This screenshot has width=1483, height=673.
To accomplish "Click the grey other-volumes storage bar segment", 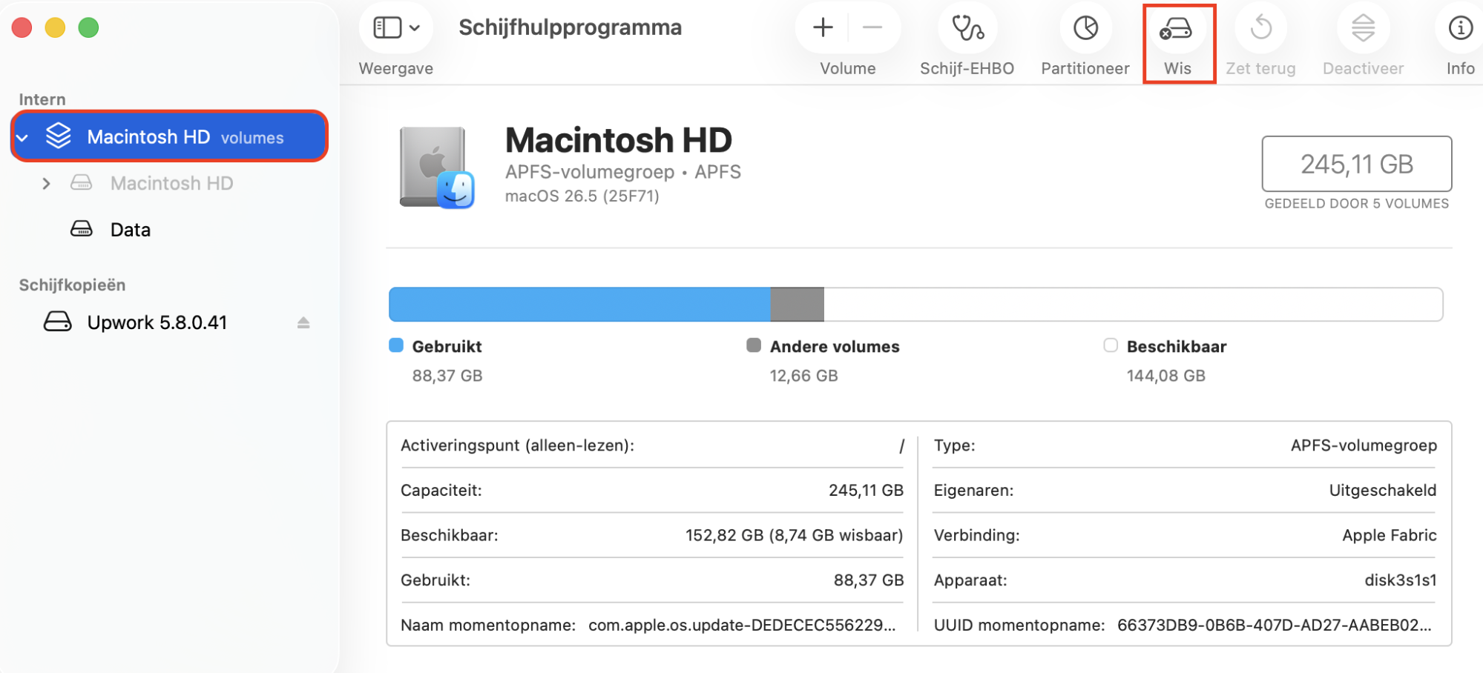I will (x=798, y=305).
